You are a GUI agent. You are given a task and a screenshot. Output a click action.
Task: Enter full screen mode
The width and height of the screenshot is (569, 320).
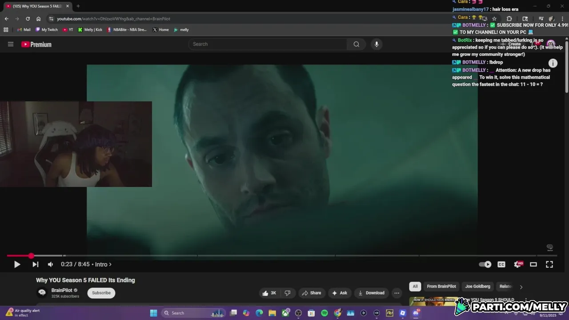tap(549, 264)
